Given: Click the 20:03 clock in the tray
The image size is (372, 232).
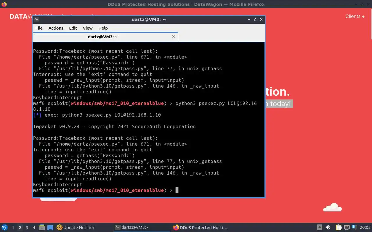Looking at the screenshot, I should tap(365, 227).
